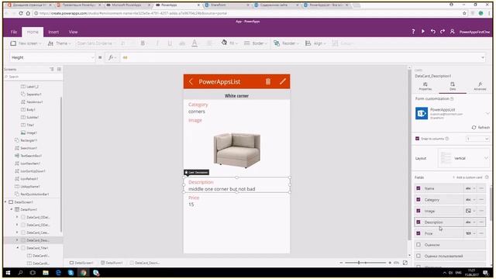
Task: Uncheck the Description field checkbox
Action: click(418, 222)
